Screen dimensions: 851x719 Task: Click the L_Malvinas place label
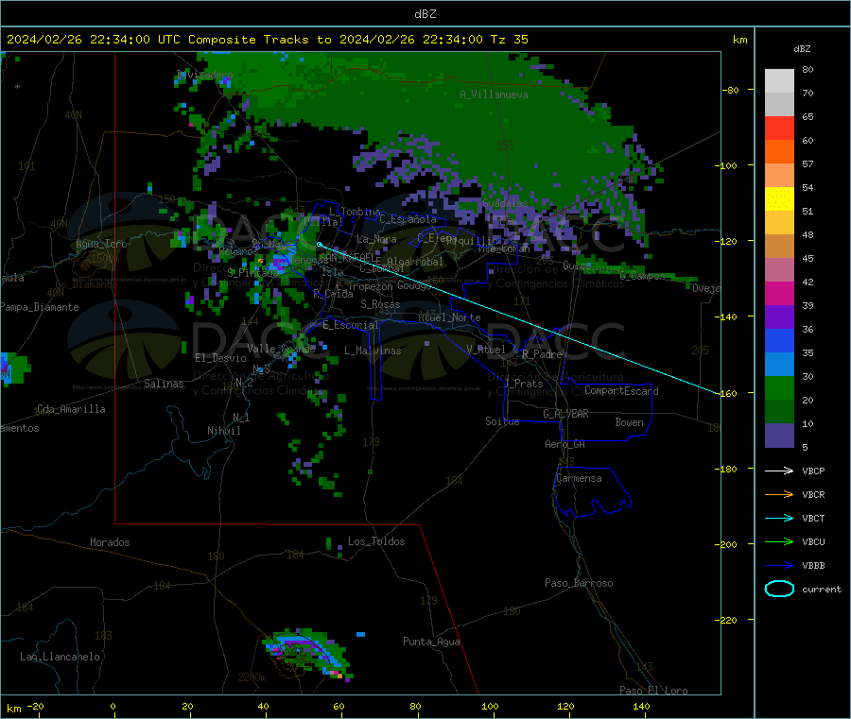373,351
